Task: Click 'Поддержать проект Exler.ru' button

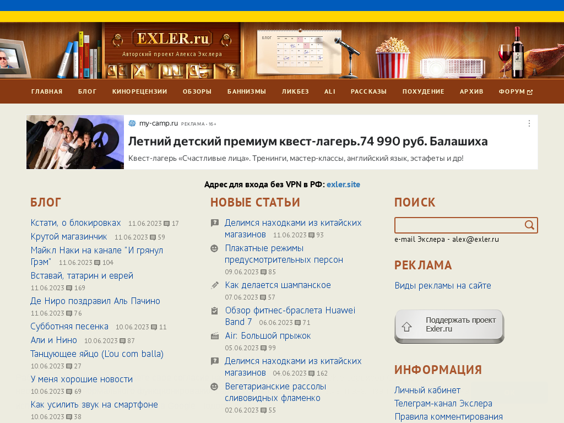Action: click(449, 326)
